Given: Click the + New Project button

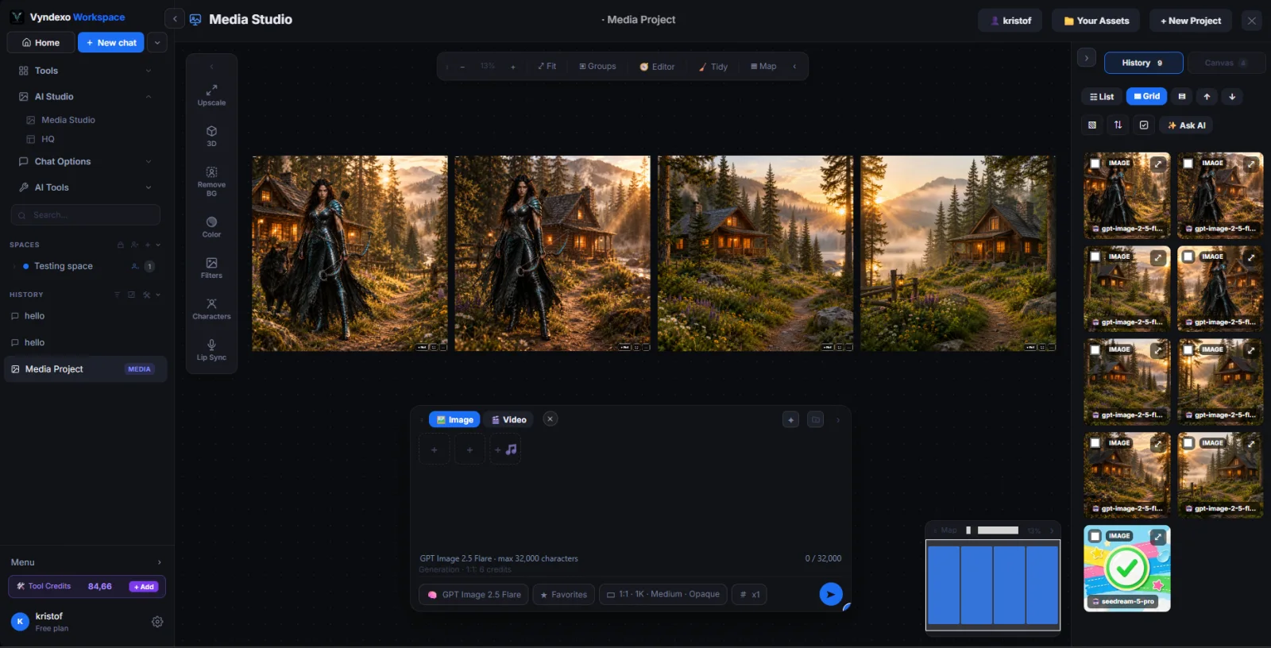Looking at the screenshot, I should click(1191, 21).
